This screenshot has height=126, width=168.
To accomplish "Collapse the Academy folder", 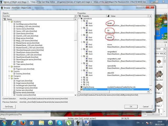I will coord(9,22).
